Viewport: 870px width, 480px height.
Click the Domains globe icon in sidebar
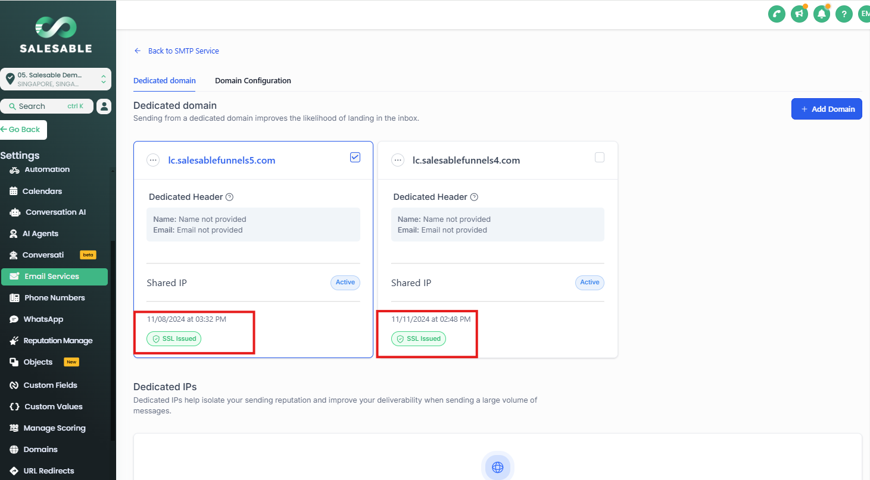click(x=14, y=450)
